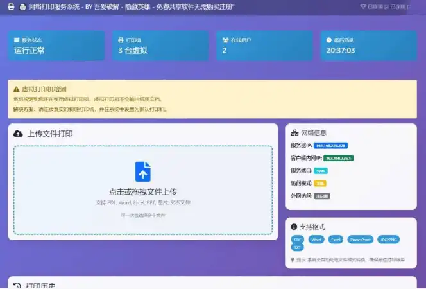This screenshot has height=289, width=426.
Task: Click the cloud upload icon by 上传文件打印
Action: pyautogui.click(x=18, y=134)
